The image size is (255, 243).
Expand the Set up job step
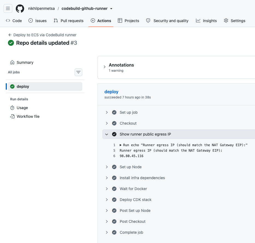[x=107, y=112]
